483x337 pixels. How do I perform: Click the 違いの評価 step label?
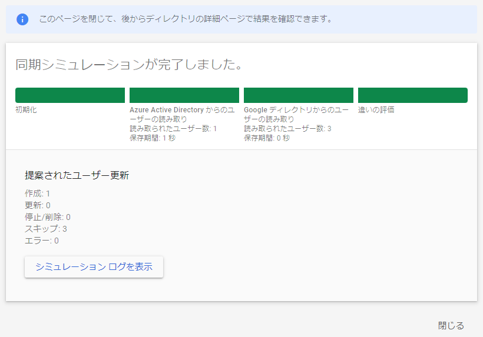(376, 110)
